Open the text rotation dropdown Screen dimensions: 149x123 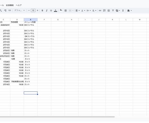tap(94, 10)
